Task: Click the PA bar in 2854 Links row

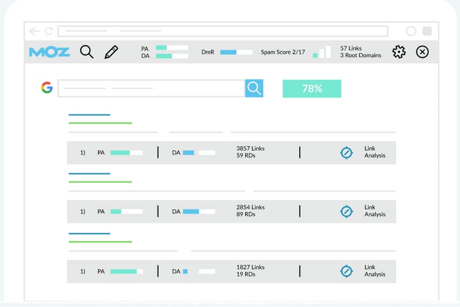Action: point(127,211)
